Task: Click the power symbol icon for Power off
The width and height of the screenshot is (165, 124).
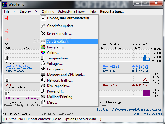Action: point(43,91)
